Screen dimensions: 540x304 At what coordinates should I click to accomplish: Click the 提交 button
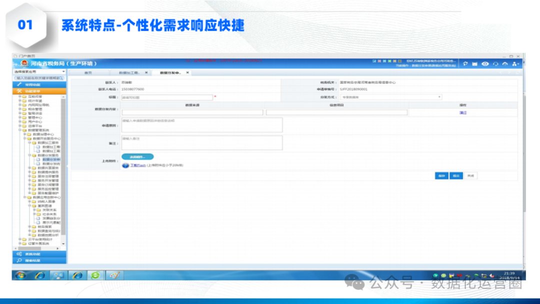pyautogui.click(x=456, y=176)
